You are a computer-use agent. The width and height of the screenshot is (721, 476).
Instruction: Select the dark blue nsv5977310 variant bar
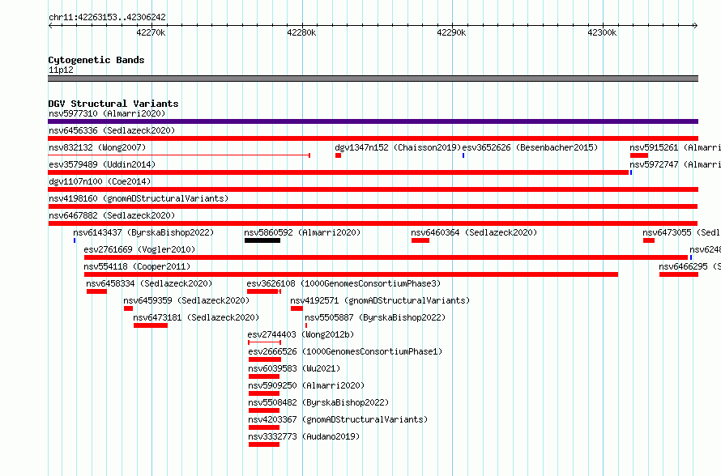click(x=373, y=121)
